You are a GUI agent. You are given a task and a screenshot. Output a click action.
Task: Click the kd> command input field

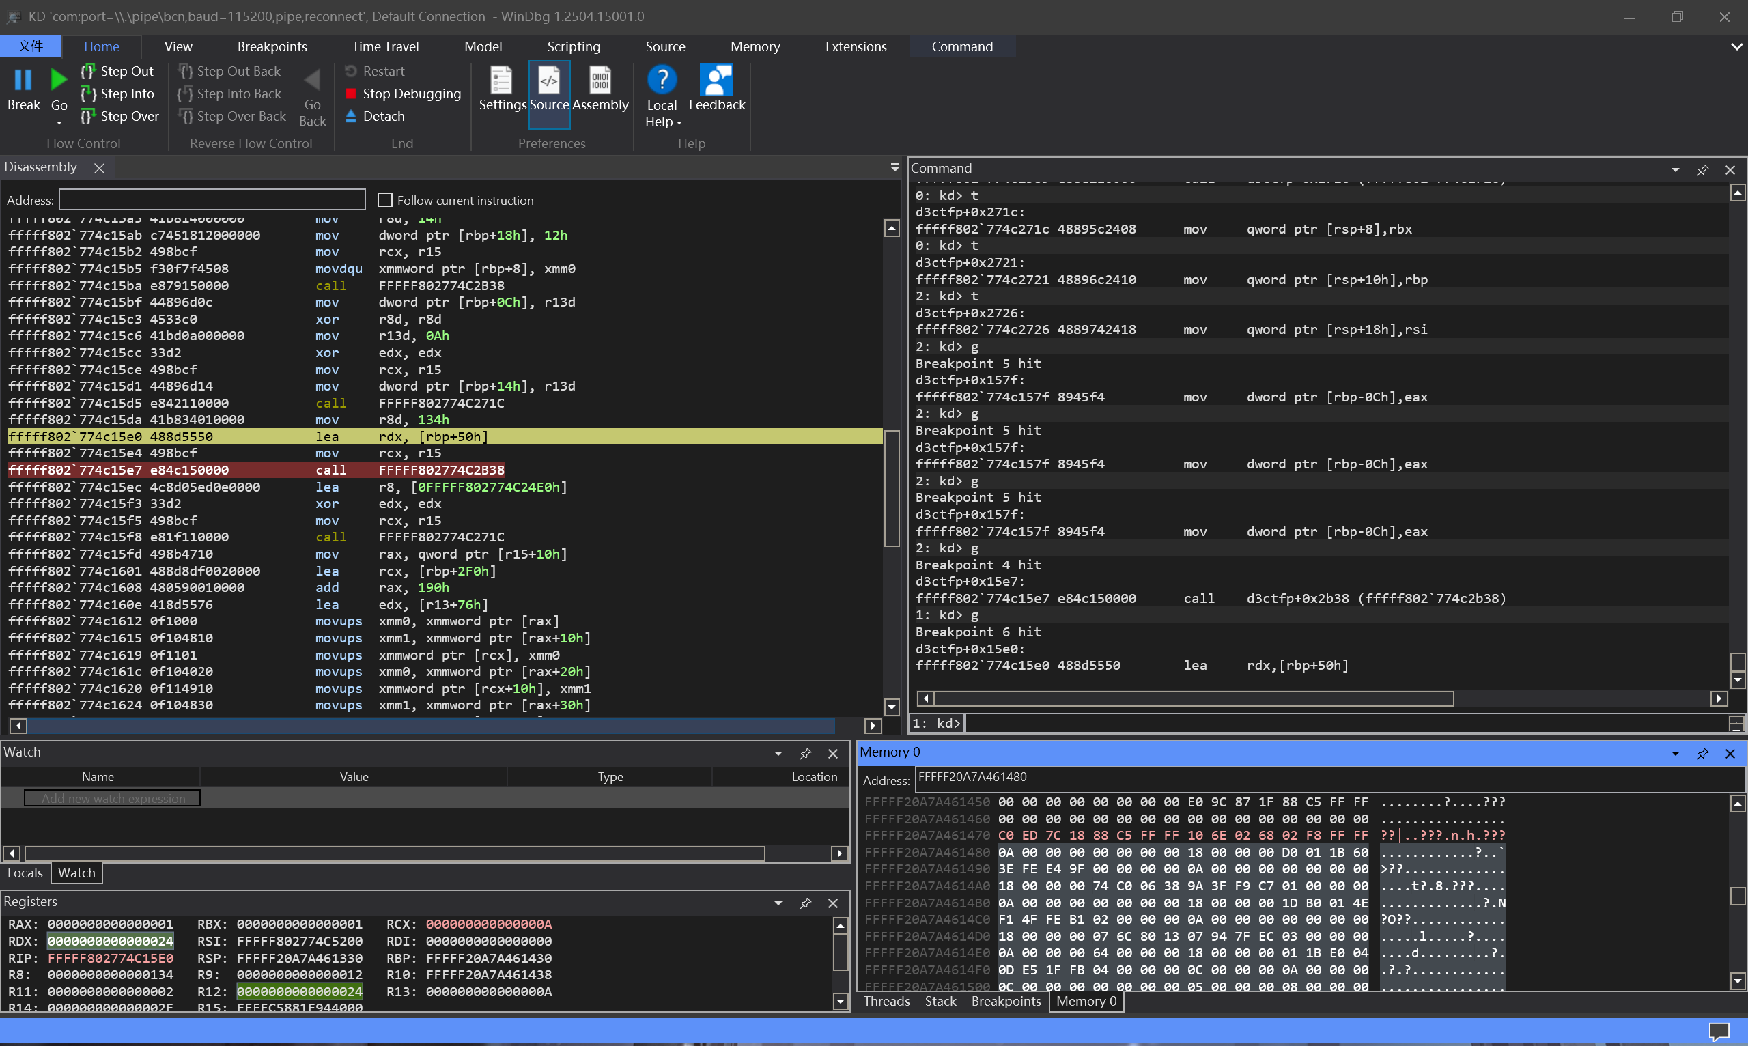coord(1345,723)
